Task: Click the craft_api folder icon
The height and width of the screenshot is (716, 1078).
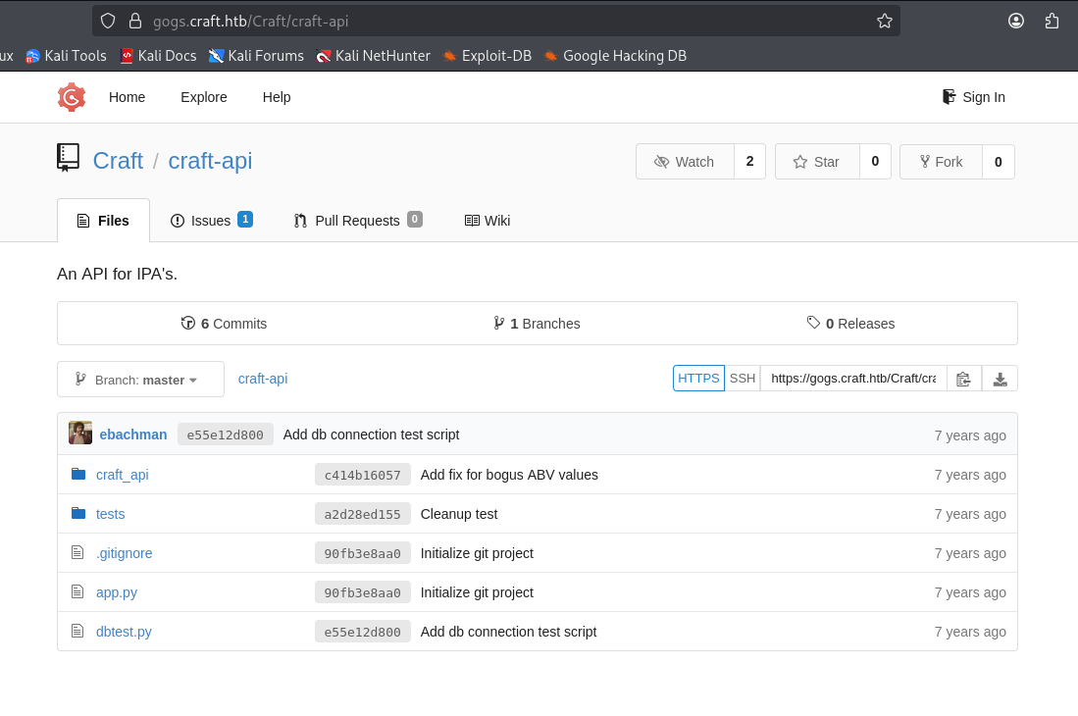Action: click(78, 474)
